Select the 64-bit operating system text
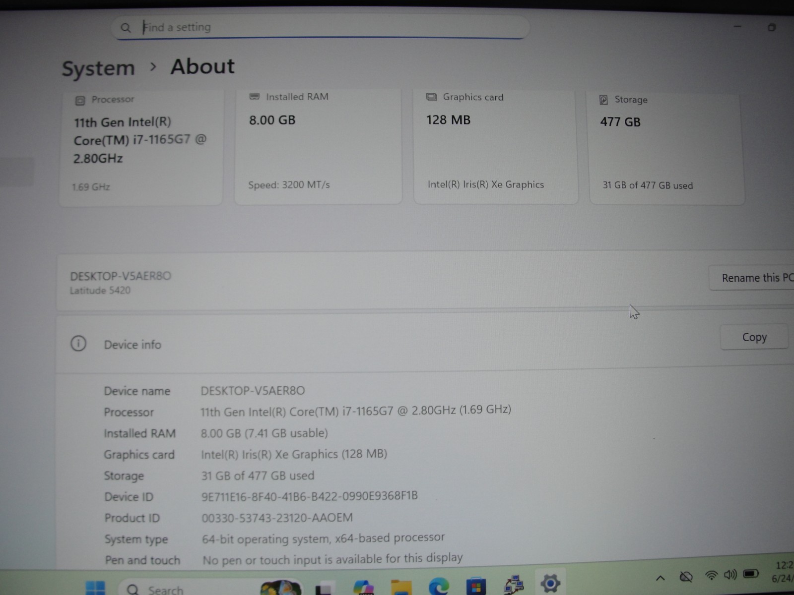 (323, 538)
